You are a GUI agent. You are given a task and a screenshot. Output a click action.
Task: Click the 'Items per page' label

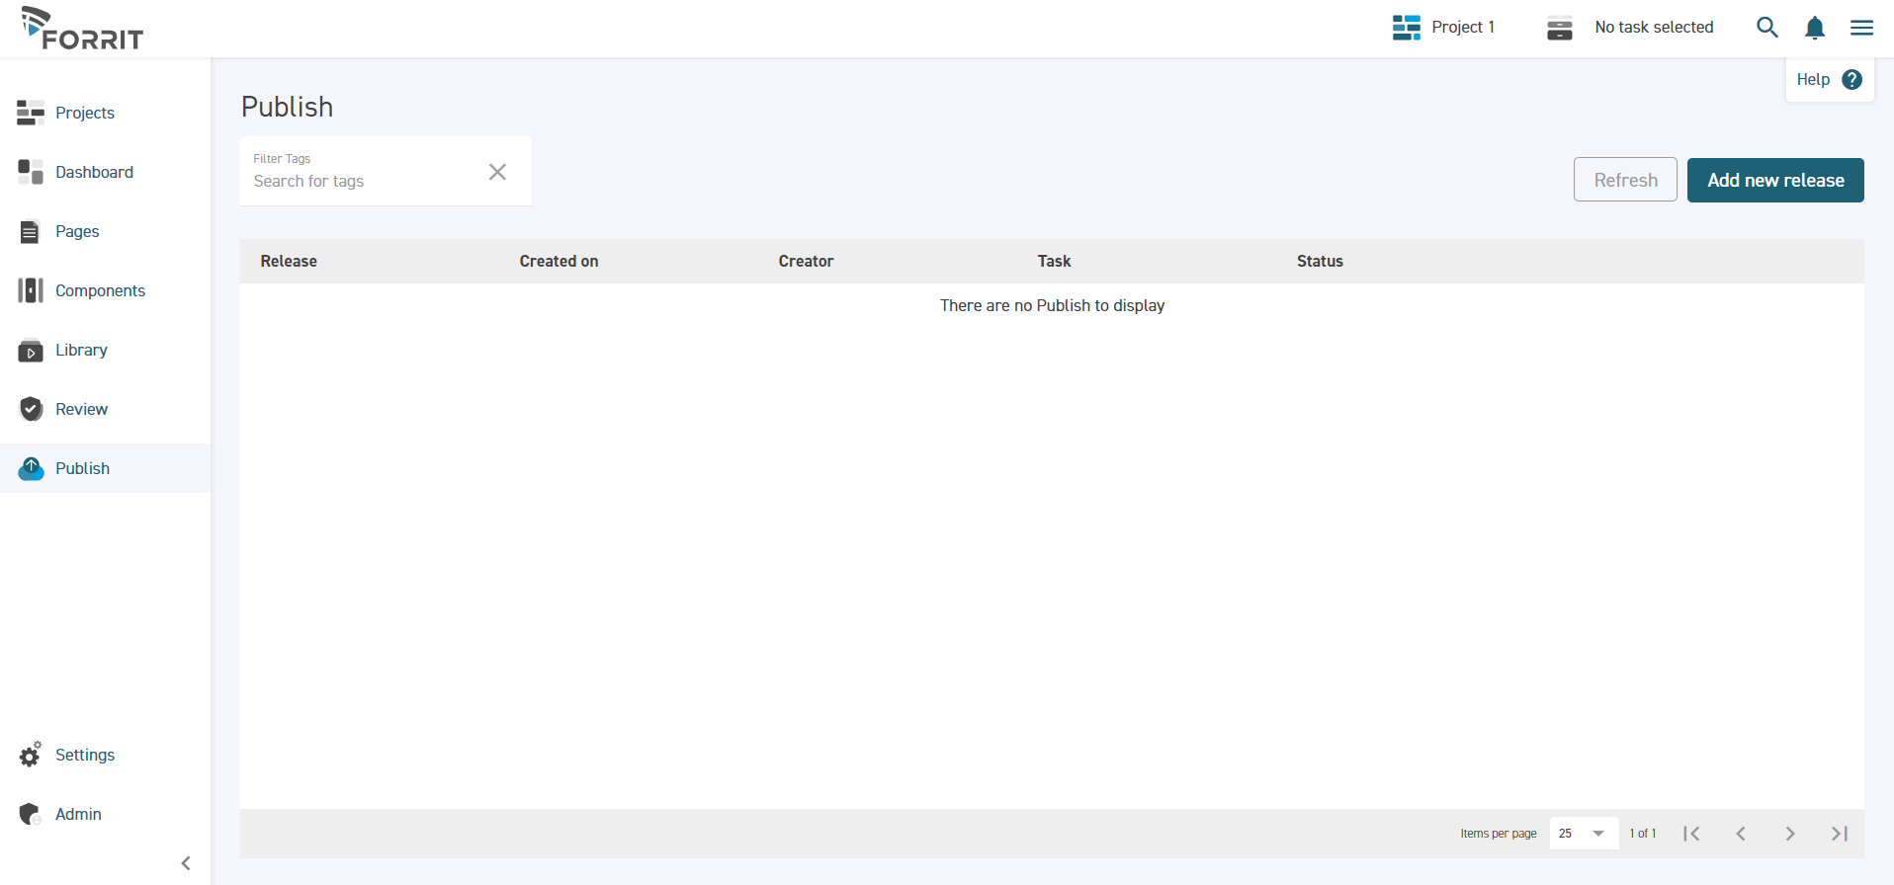[1499, 834]
